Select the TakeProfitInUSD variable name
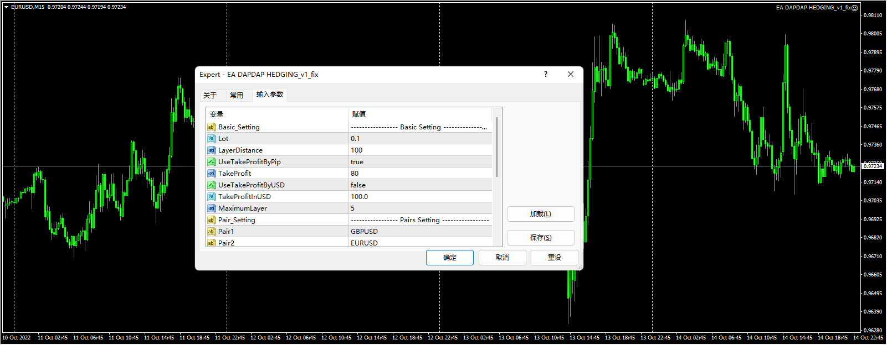 pyautogui.click(x=244, y=197)
